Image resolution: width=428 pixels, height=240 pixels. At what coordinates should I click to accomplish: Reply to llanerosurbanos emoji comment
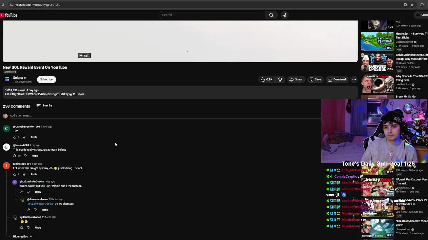[38, 228]
